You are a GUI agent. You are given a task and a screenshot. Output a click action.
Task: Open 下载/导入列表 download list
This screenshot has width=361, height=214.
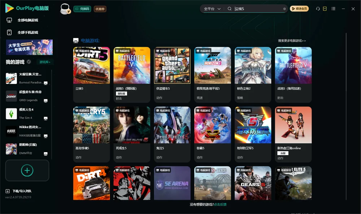click(x=22, y=191)
